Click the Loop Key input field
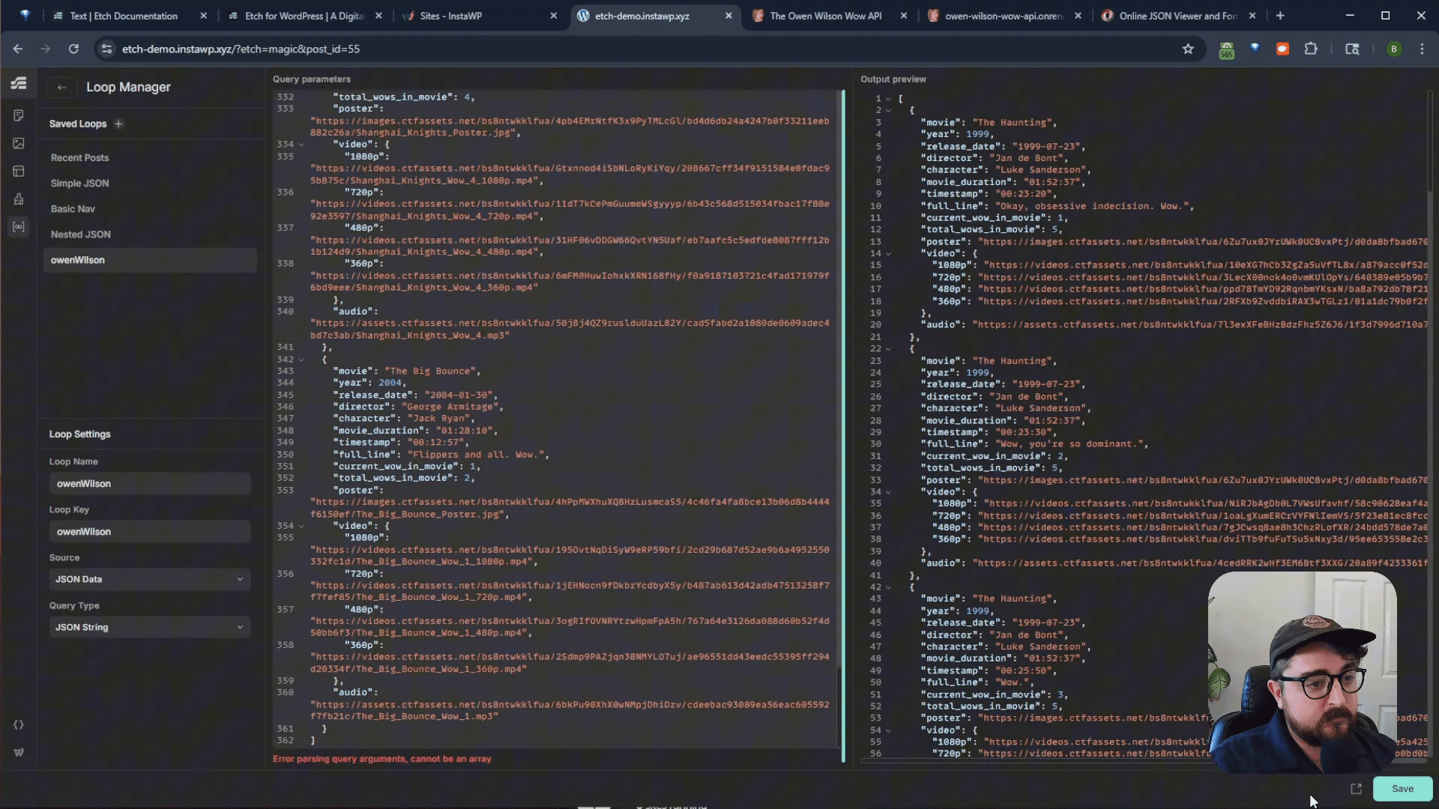1439x809 pixels. 149,532
